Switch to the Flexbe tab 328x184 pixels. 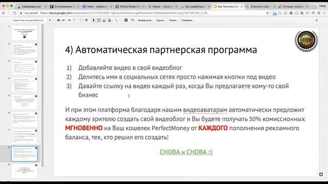(x=162, y=7)
